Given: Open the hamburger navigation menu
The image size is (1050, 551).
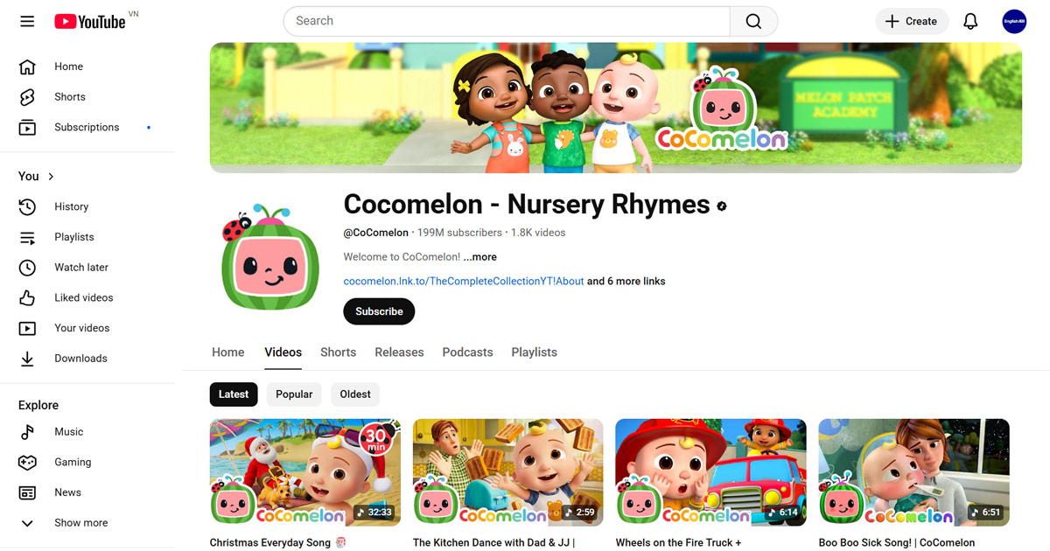Looking at the screenshot, I should pyautogui.click(x=27, y=21).
